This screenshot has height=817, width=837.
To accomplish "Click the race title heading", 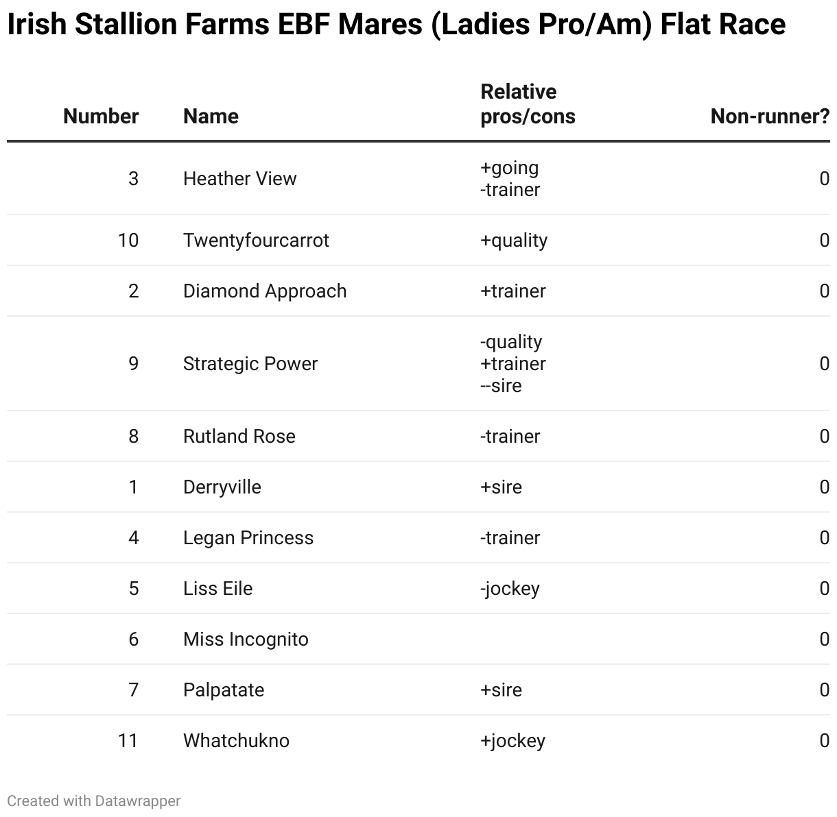I will click(x=396, y=25).
